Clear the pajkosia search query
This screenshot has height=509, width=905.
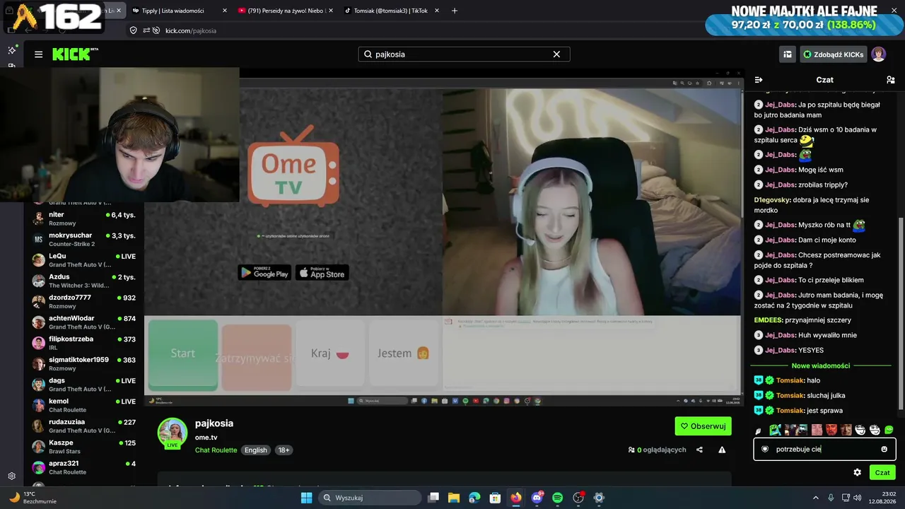(x=556, y=54)
